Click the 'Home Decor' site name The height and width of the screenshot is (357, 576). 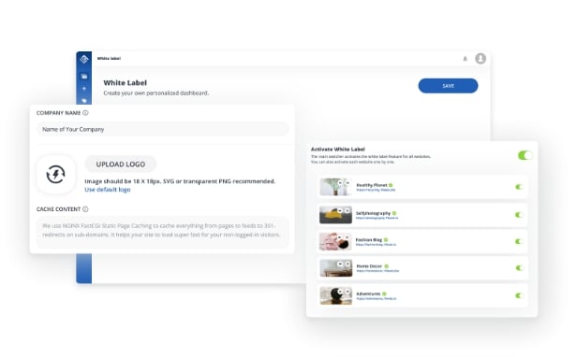point(370,266)
